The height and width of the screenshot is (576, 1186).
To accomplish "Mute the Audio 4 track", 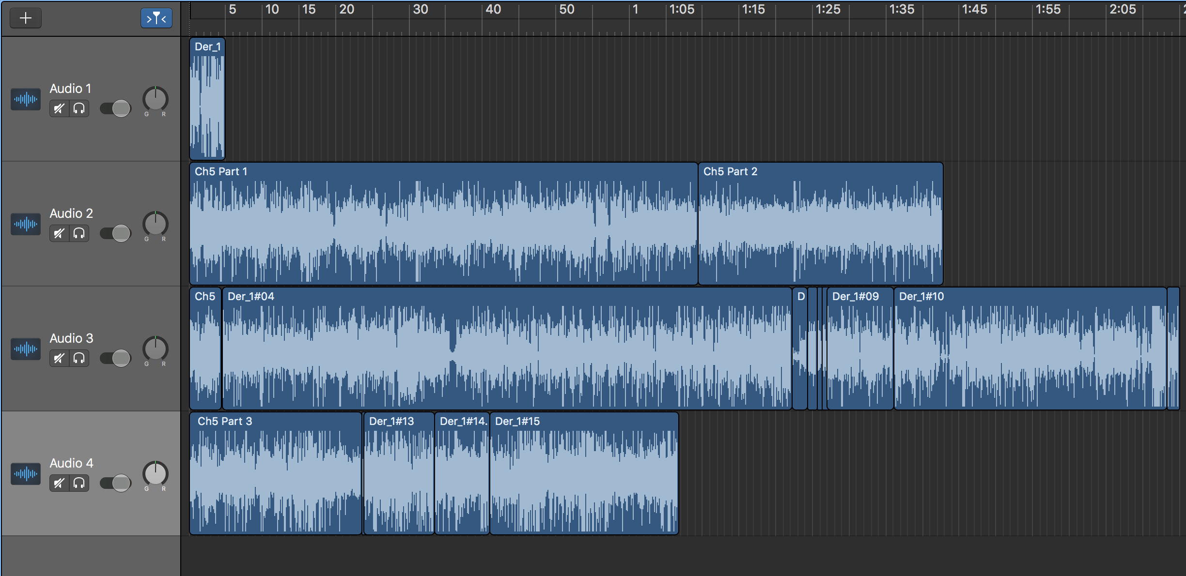I will point(59,483).
